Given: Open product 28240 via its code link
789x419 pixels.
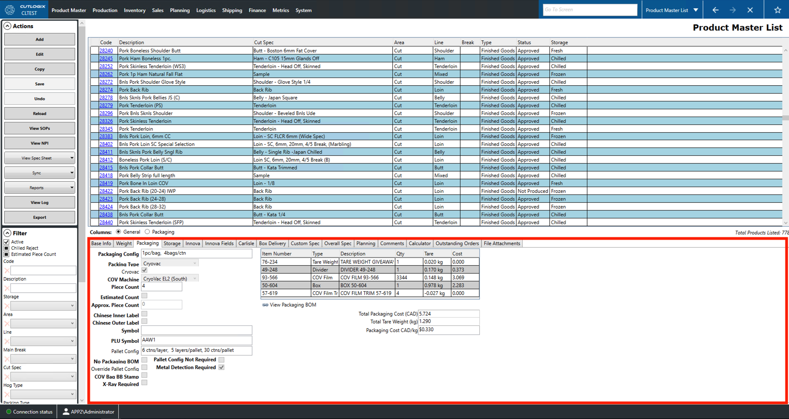Looking at the screenshot, I should click(106, 50).
